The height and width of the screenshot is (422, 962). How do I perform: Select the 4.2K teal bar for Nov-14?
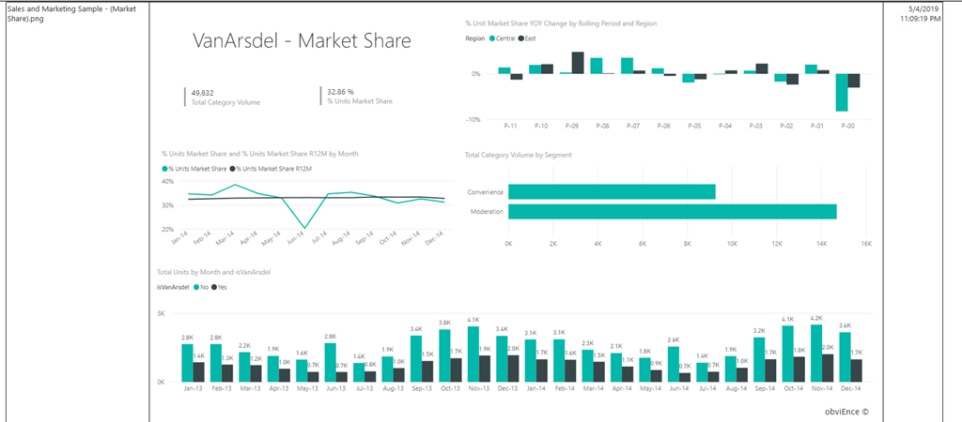pos(815,351)
